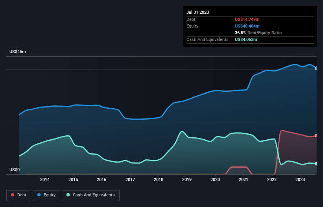Toggle Cash And Equivalents legend button
Viewport: 323px width, 207px height.
90,195
